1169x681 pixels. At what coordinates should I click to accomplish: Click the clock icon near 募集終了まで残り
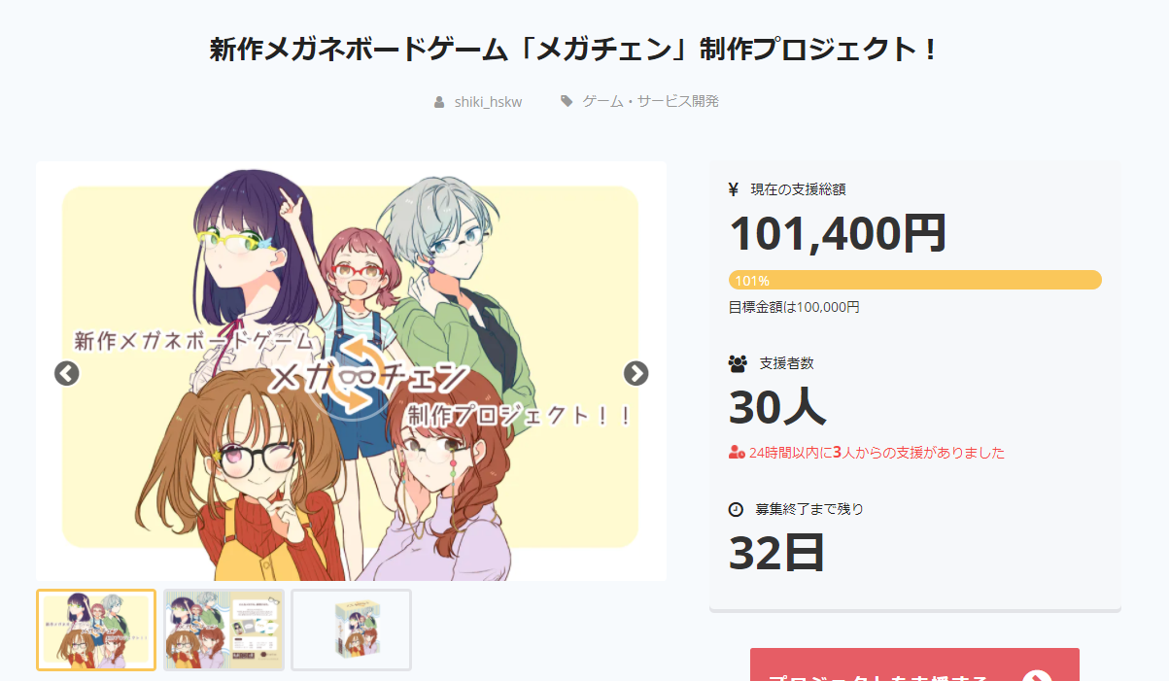pos(736,509)
